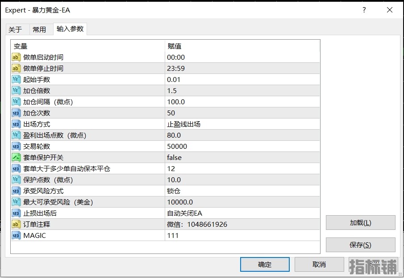Open 套单保护开关 value false dropdown
The image size is (404, 278).
242,157
